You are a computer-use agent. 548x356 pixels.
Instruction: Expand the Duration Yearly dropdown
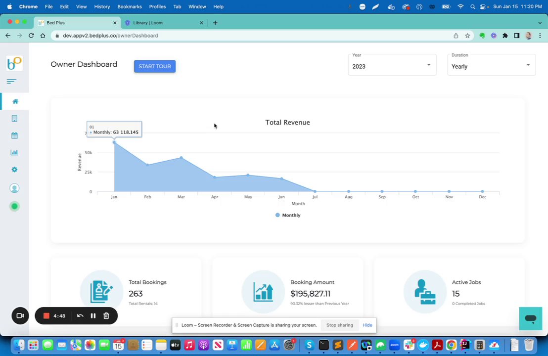[x=491, y=65]
